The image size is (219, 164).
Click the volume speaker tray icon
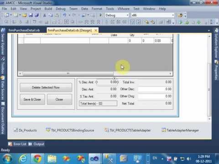coord(188,159)
